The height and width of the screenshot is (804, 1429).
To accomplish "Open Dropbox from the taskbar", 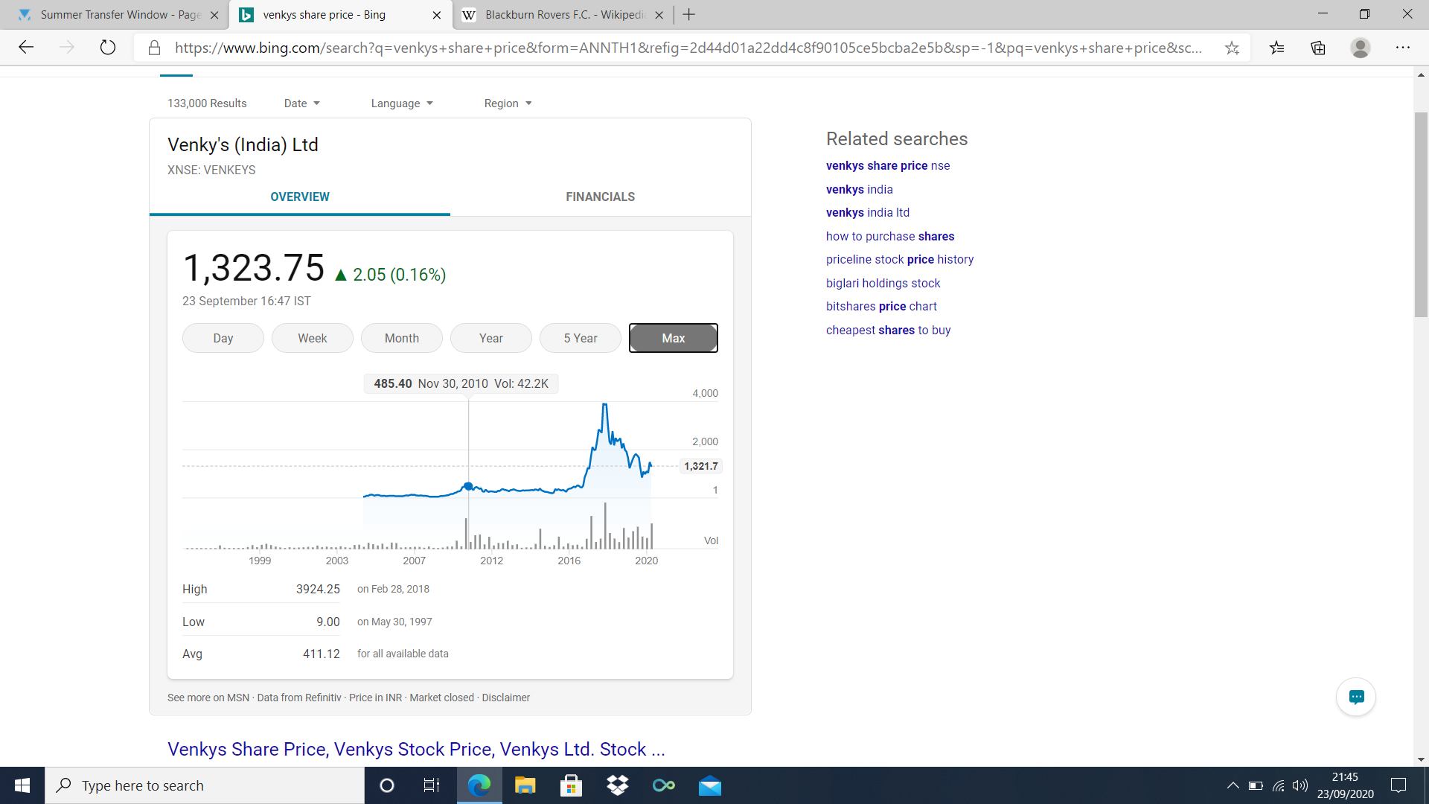I will click(617, 785).
